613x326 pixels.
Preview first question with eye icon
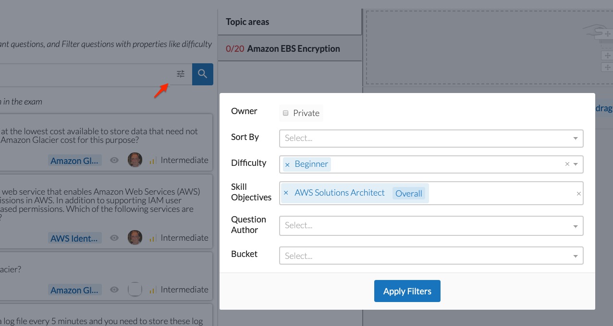114,161
